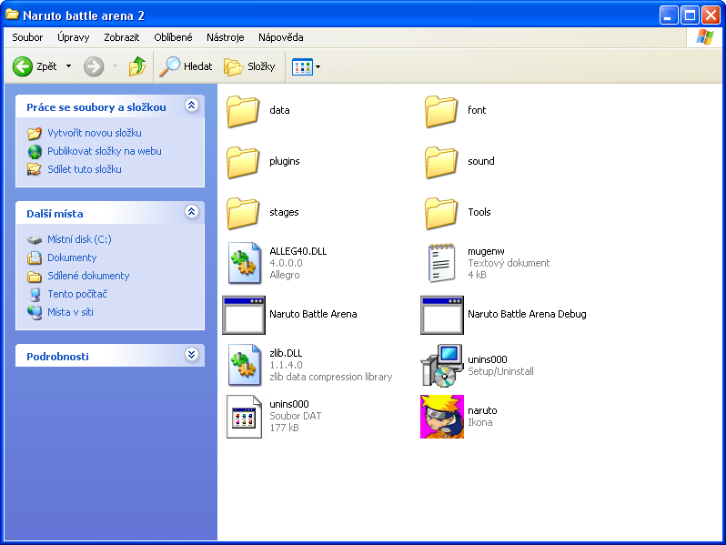Go to Místní disk (C:)
The height and width of the screenshot is (545, 726).
(79, 239)
